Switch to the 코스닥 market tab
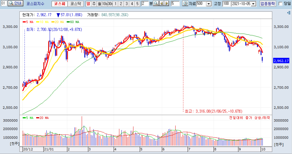This screenshot has height=154, width=292. (76, 4)
